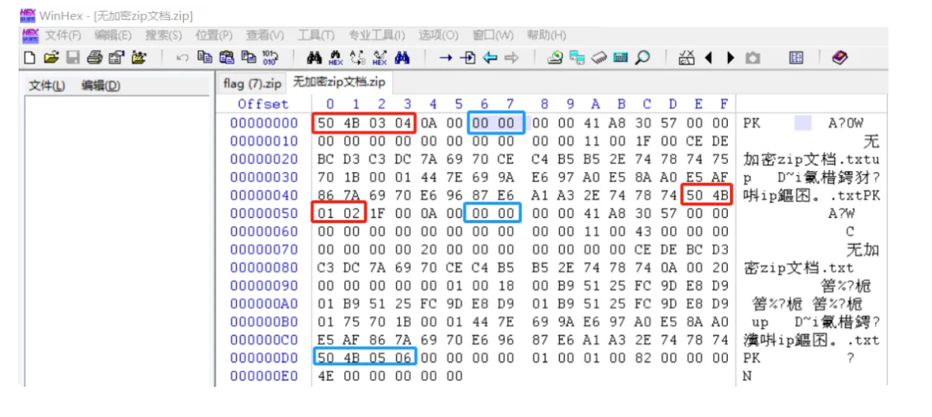Select offset row 00000070
The width and height of the screenshot is (932, 417).
[x=263, y=250]
